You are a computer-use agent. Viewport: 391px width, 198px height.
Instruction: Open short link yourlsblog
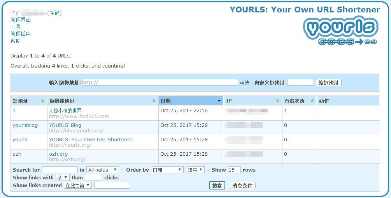pyautogui.click(x=25, y=125)
